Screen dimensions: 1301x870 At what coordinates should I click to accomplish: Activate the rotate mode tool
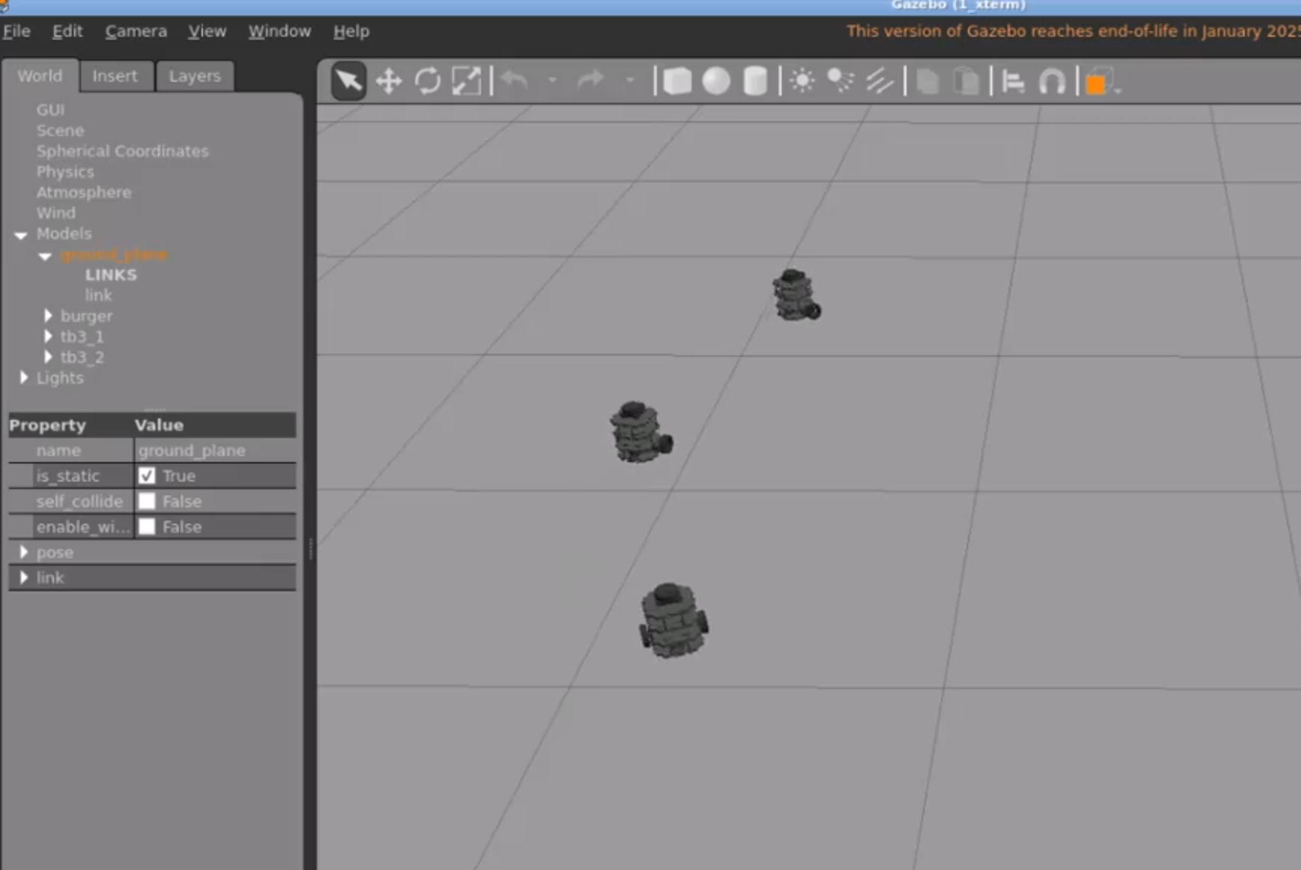pyautogui.click(x=428, y=81)
